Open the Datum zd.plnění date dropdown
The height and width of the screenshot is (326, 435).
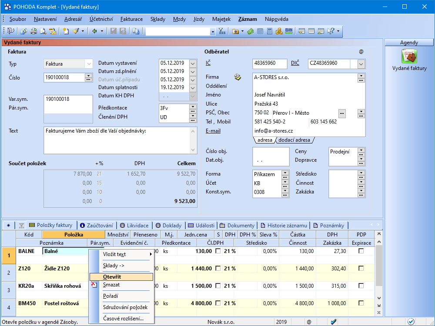click(x=193, y=72)
